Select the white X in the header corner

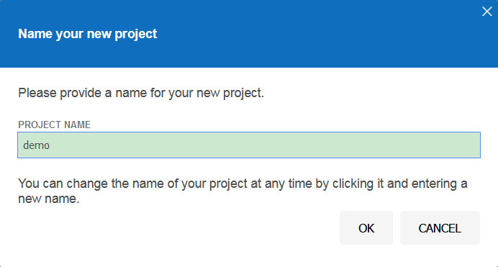click(486, 12)
